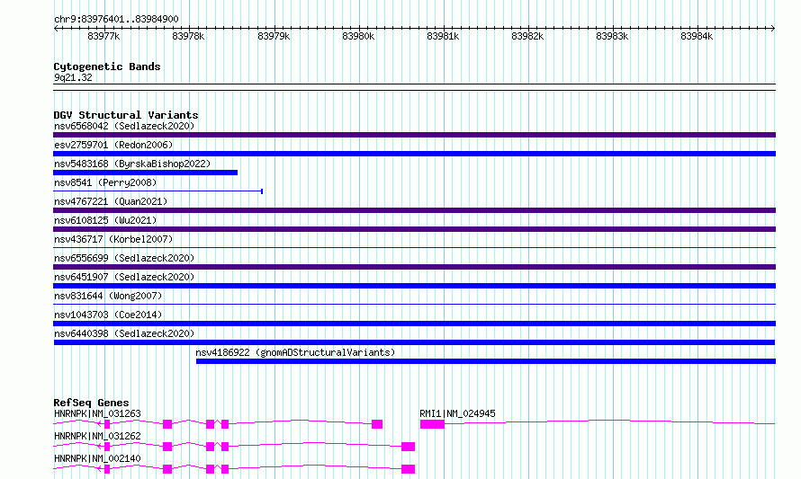801x479 pixels.
Task: Click the 83980k ruler tick label
Action: tap(358, 36)
